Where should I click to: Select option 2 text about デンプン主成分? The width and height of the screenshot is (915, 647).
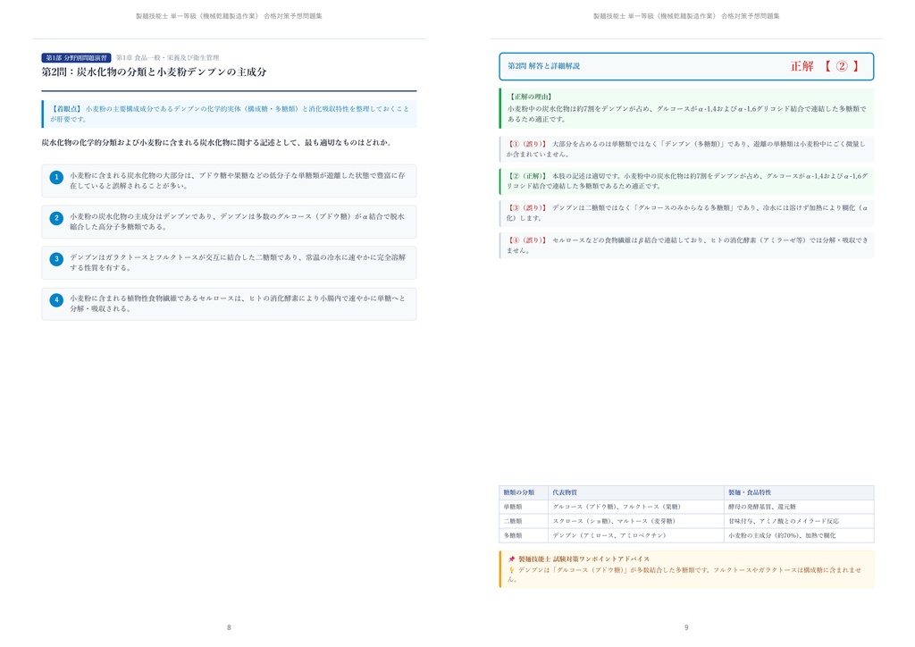238,221
